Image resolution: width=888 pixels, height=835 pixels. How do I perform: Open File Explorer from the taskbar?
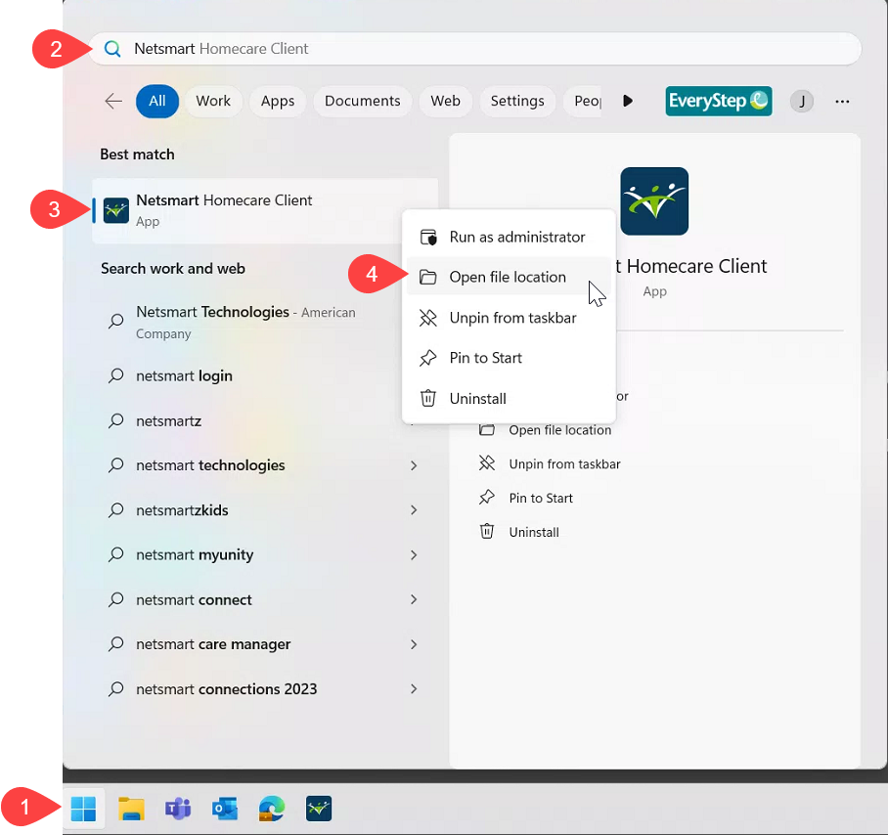[x=131, y=809]
